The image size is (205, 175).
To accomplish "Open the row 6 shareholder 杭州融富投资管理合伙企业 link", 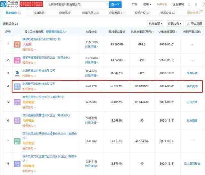I will (x=46, y=115).
